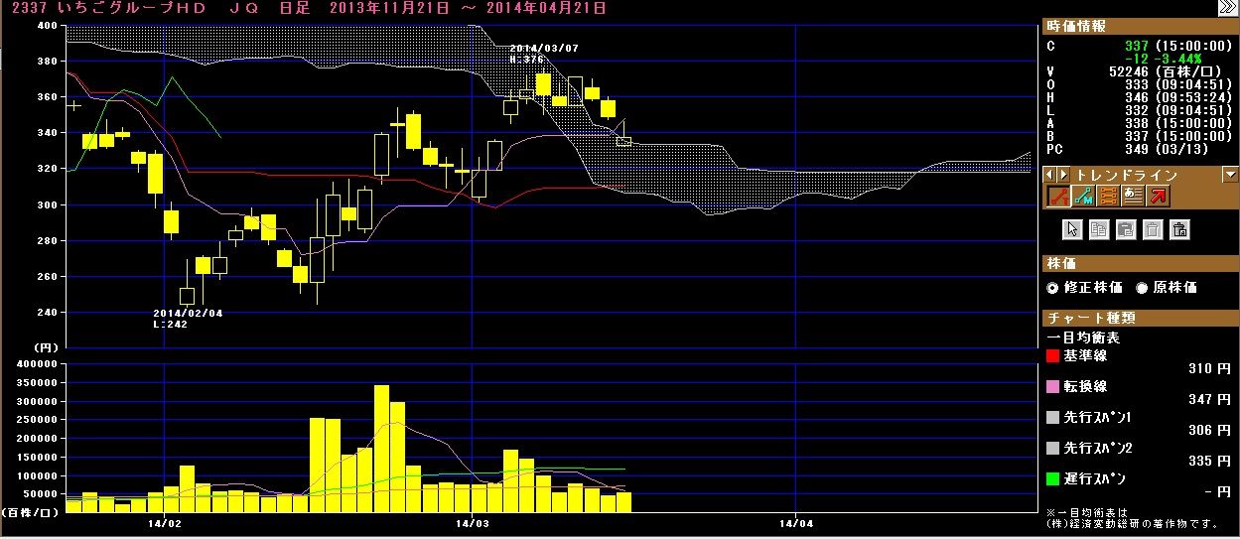Click the pink 転換線 color swatch
Screen dimensions: 1240x539
pos(1053,386)
